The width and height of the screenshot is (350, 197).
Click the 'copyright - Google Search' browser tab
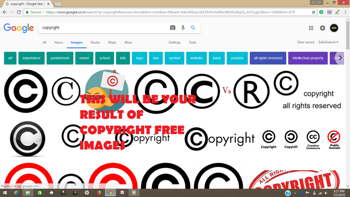27,4
